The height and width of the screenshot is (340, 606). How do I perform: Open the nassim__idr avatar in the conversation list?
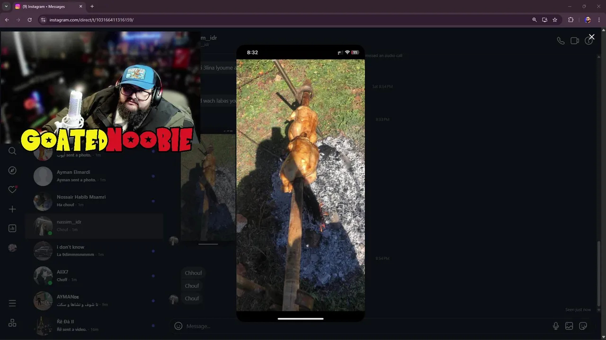43,226
